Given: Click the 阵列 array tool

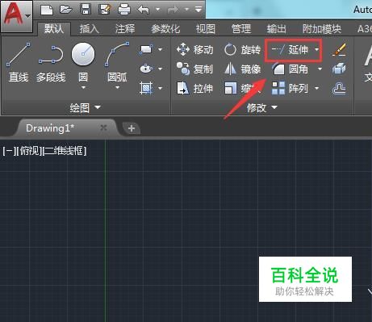Looking at the screenshot, I should click(x=290, y=88).
